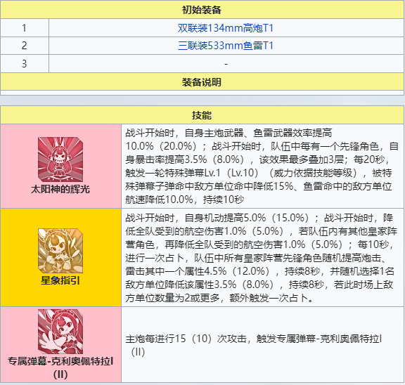
Task: Click the empty dash in slot 3
Action: 226,64
